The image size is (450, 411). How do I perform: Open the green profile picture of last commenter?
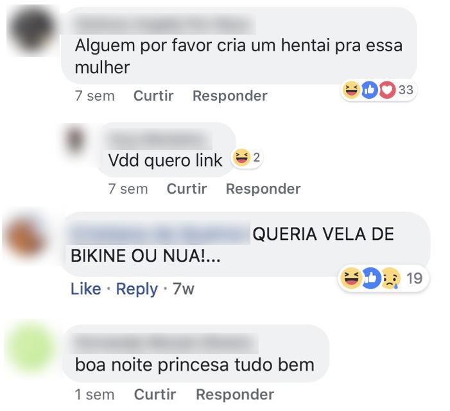(x=31, y=348)
